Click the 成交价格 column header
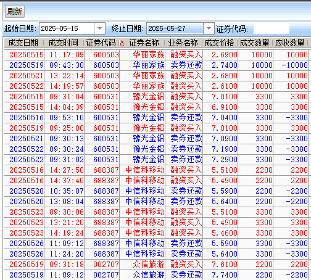Screen dimensions: 311x280 coord(219,43)
